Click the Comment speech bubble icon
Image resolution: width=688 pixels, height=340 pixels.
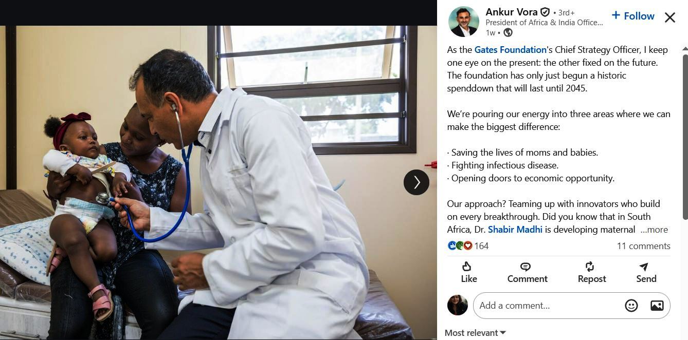tap(526, 267)
